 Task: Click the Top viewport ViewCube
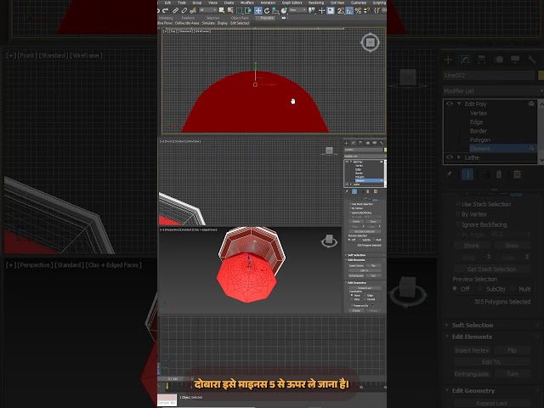pyautogui.click(x=370, y=42)
